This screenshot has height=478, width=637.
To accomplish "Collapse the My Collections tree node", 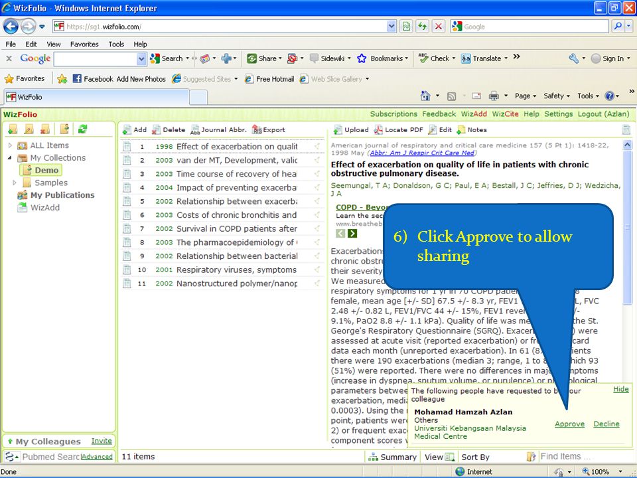I will (x=10, y=157).
